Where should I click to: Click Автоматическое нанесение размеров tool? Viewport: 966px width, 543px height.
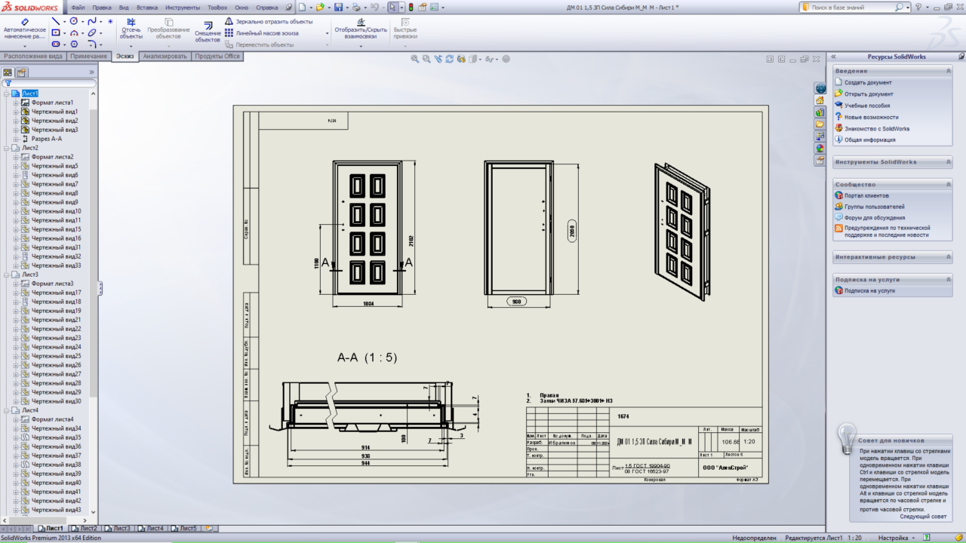25,29
